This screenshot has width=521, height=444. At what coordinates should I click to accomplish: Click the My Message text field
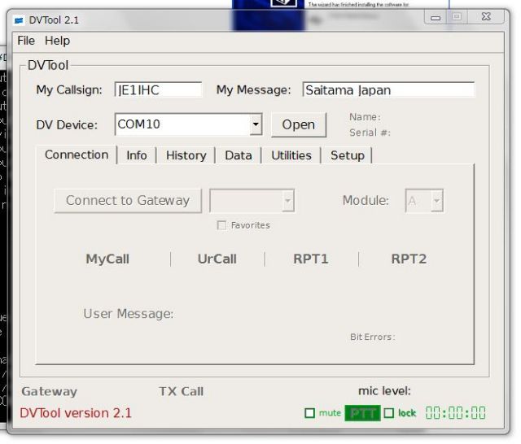387,90
